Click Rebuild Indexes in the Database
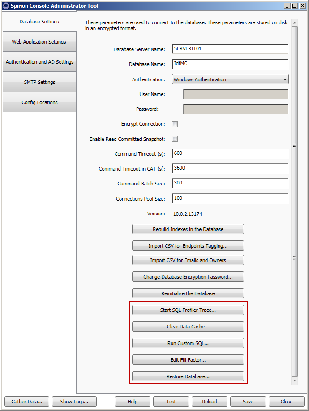 (188, 229)
